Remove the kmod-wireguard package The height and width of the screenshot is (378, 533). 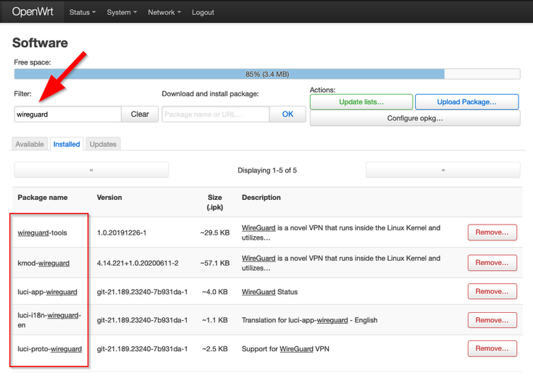tap(492, 263)
